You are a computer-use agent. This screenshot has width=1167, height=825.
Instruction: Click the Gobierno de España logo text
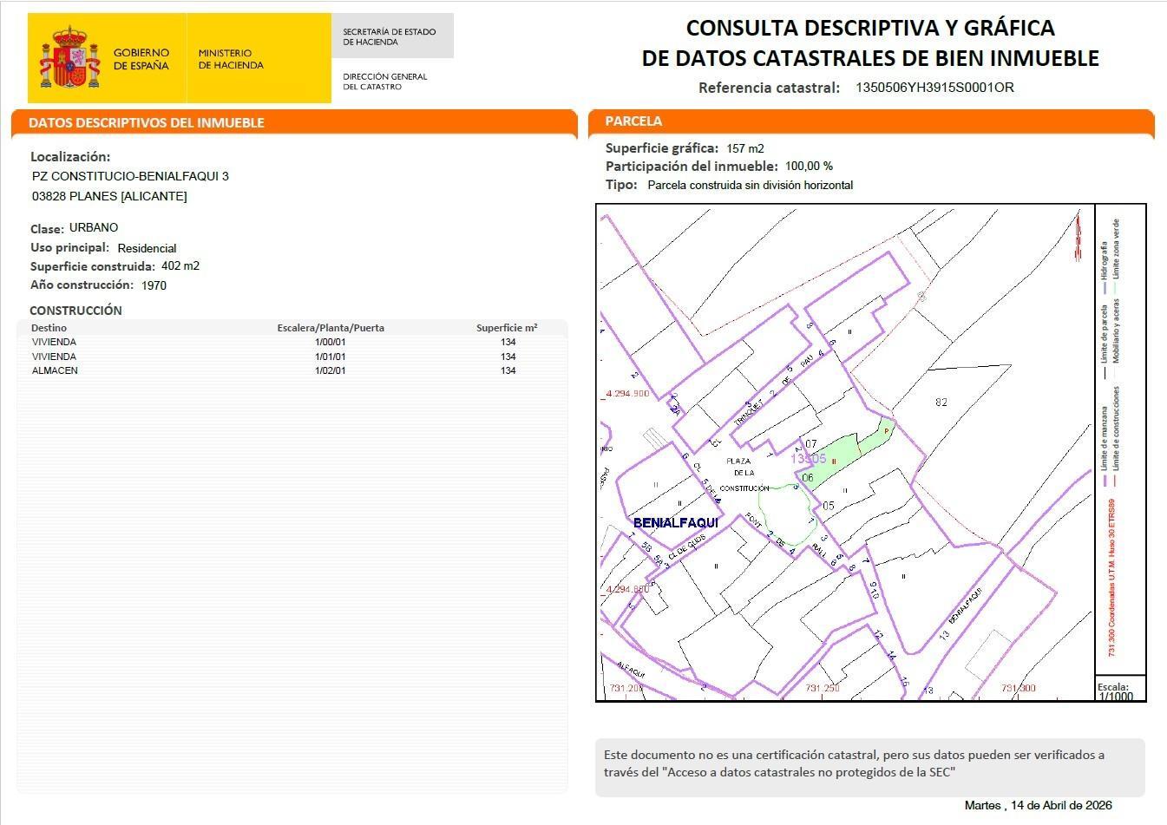tap(141, 59)
